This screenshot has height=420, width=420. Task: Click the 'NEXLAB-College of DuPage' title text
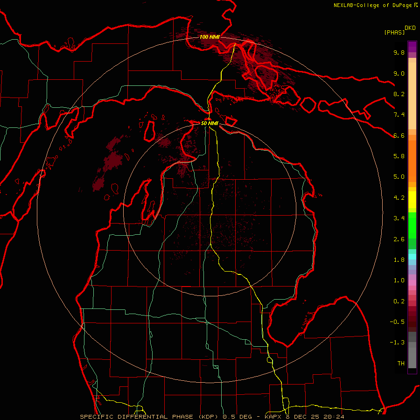[x=372, y=5]
